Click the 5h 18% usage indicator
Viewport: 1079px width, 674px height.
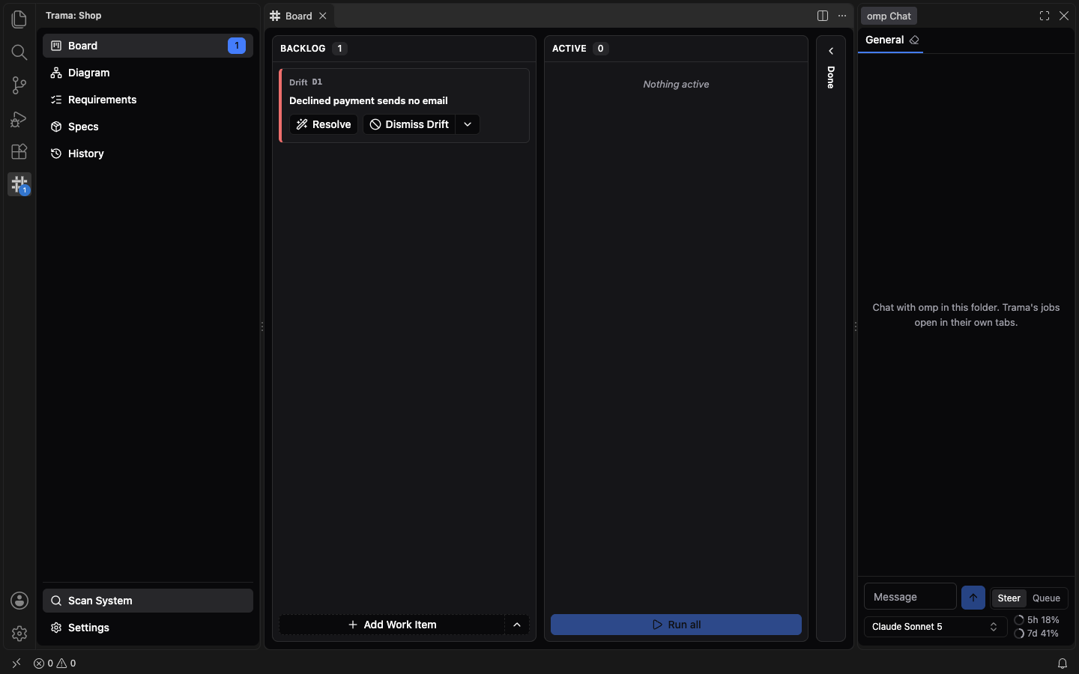pyautogui.click(x=1037, y=620)
